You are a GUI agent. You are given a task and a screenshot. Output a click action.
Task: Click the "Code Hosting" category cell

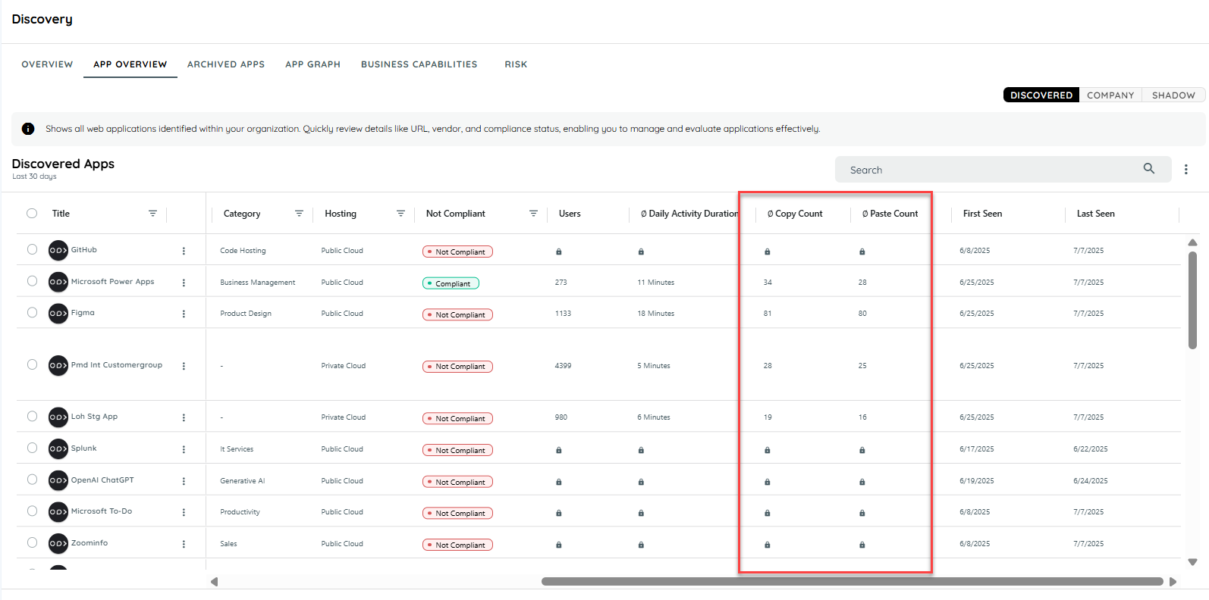point(243,251)
